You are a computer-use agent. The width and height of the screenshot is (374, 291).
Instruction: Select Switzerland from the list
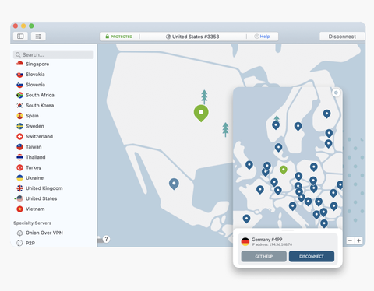pyautogui.click(x=39, y=136)
